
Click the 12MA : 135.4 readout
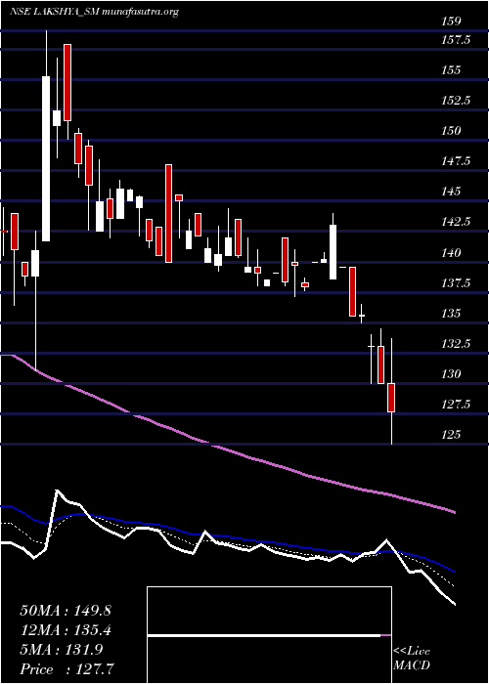66,630
